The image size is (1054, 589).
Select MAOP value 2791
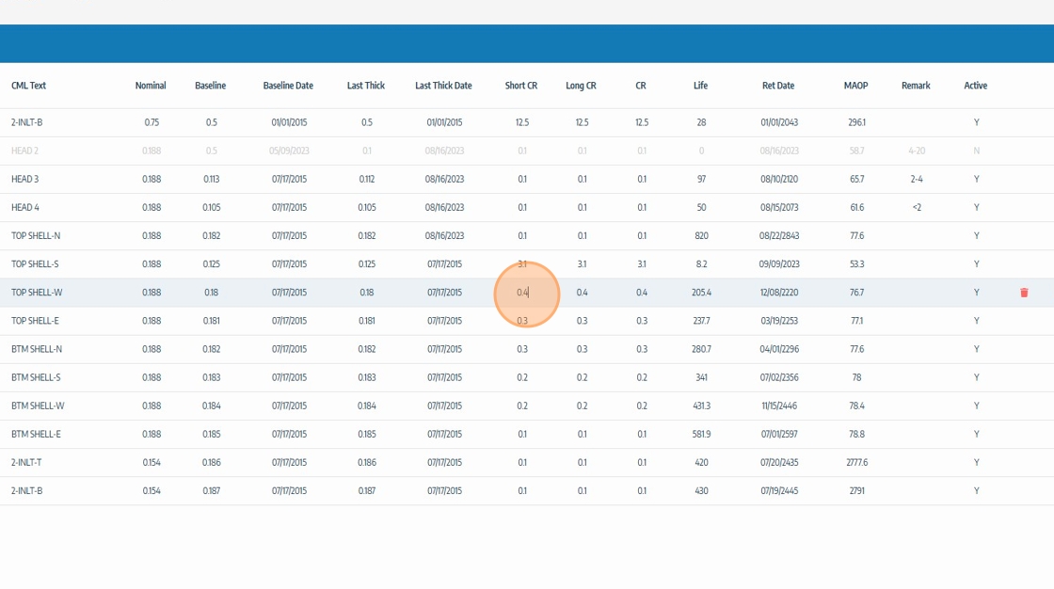coord(856,490)
